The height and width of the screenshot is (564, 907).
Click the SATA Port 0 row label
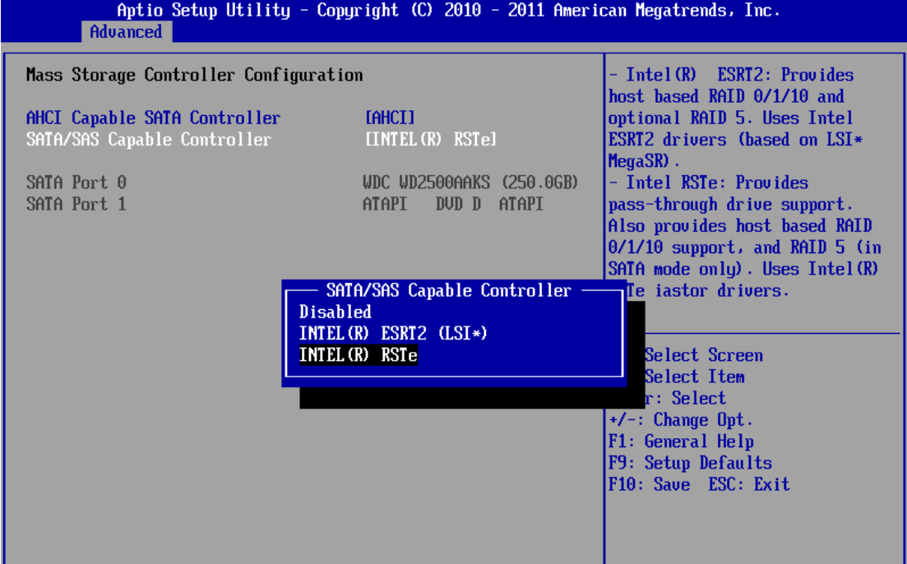tap(76, 183)
